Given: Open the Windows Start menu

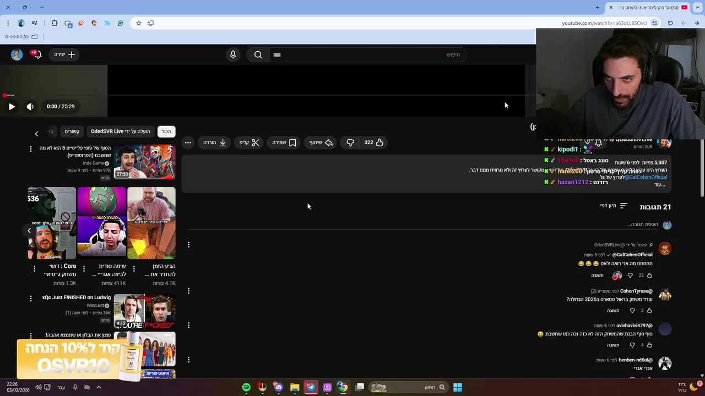Looking at the screenshot, I should click(457, 387).
